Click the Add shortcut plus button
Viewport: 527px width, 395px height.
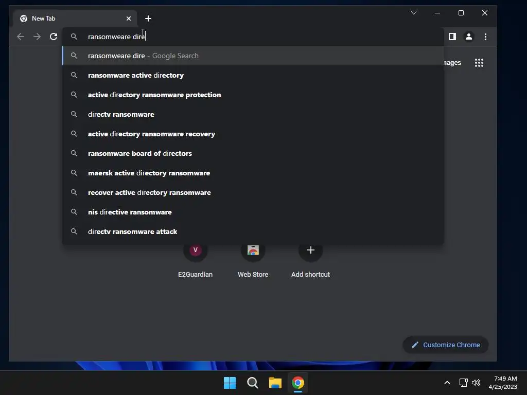pos(310,250)
